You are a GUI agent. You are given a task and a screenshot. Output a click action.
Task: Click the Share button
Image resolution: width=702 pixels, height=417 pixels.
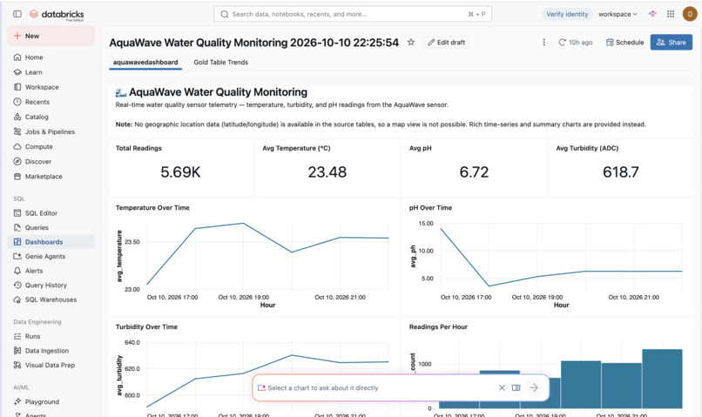672,43
